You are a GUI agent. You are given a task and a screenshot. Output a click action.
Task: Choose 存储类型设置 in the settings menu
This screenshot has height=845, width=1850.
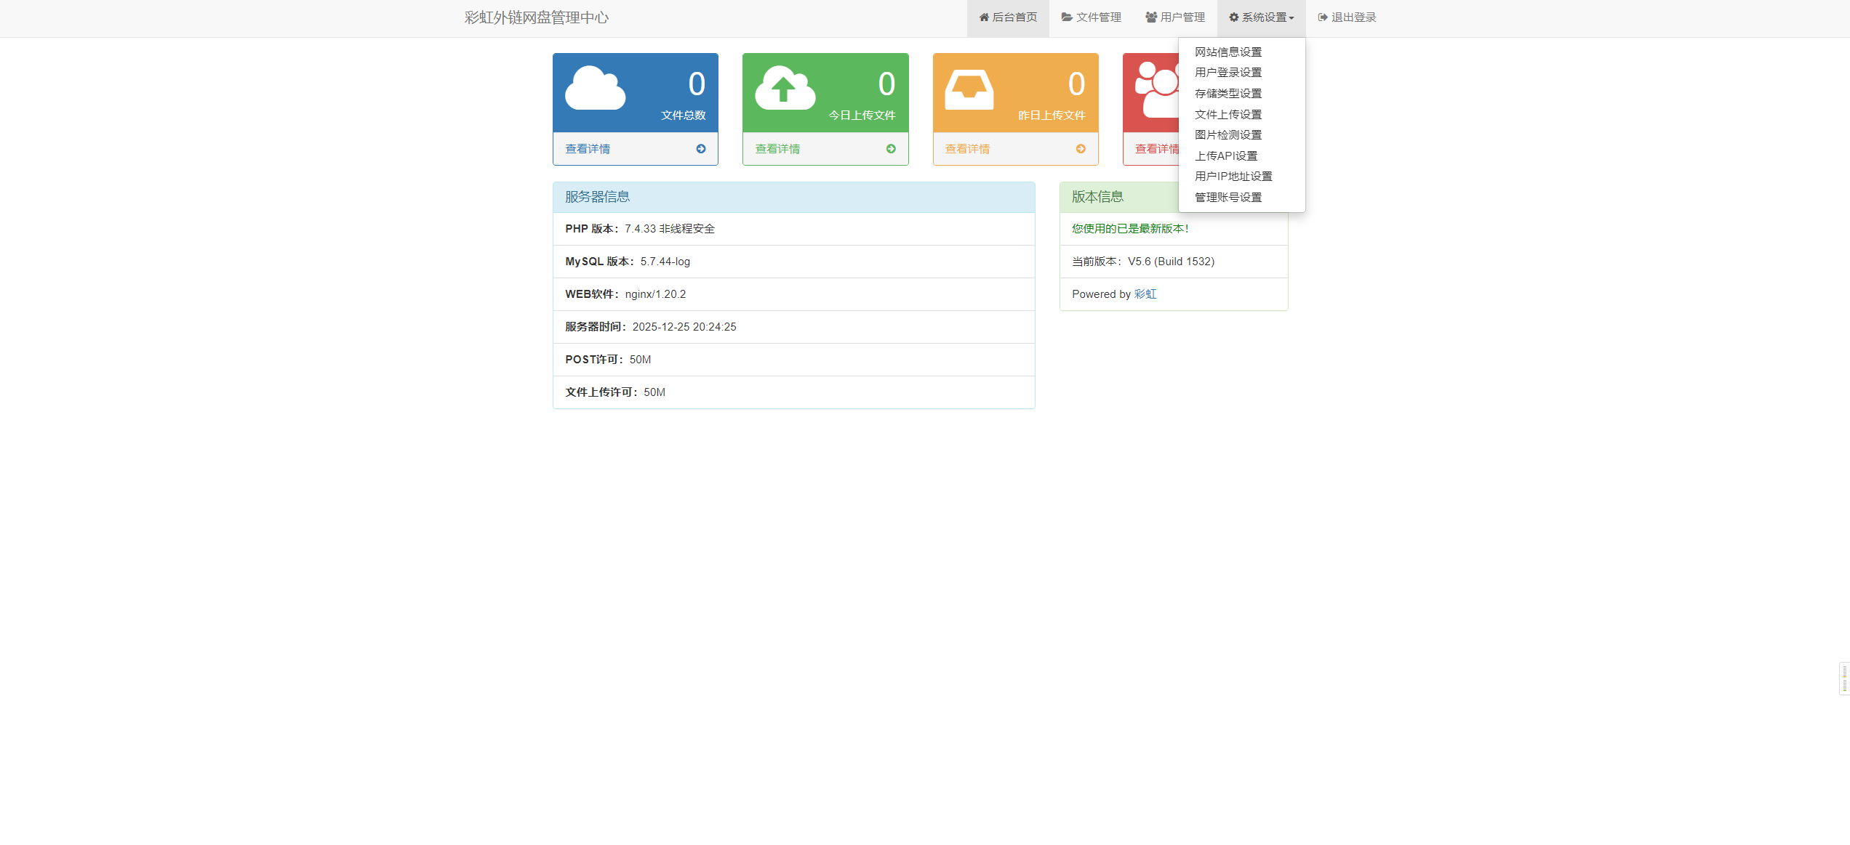click(x=1228, y=94)
